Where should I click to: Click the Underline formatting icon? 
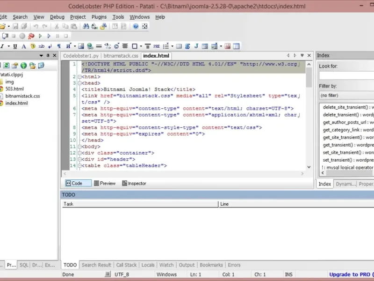point(15,46)
